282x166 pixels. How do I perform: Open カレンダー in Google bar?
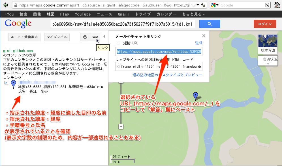click(x=166, y=14)
